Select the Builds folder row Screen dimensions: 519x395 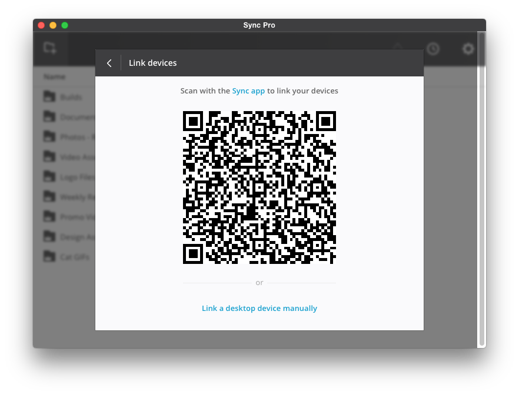(64, 97)
